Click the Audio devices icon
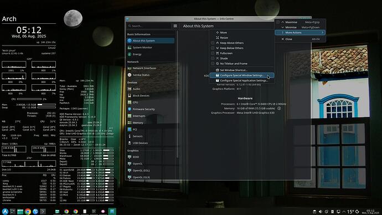 click(x=130, y=89)
